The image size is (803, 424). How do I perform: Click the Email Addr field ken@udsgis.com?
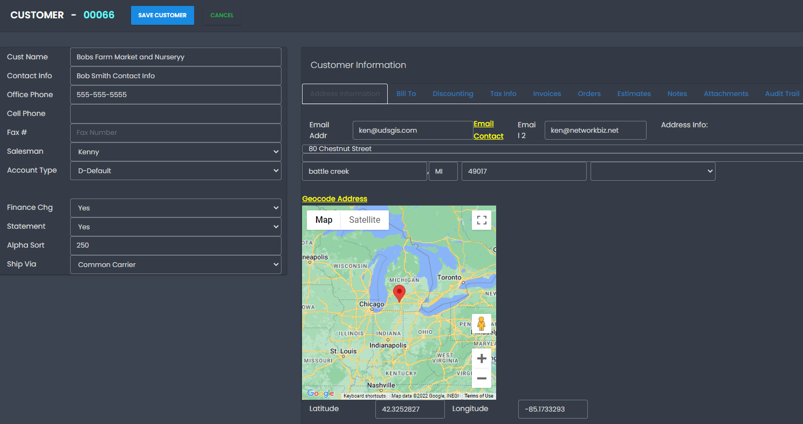tap(413, 130)
